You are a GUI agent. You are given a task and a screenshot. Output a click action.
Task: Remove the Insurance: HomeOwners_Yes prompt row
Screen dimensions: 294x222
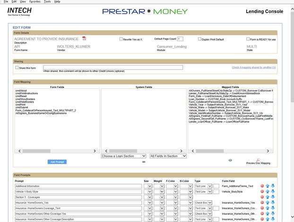coord(262,203)
